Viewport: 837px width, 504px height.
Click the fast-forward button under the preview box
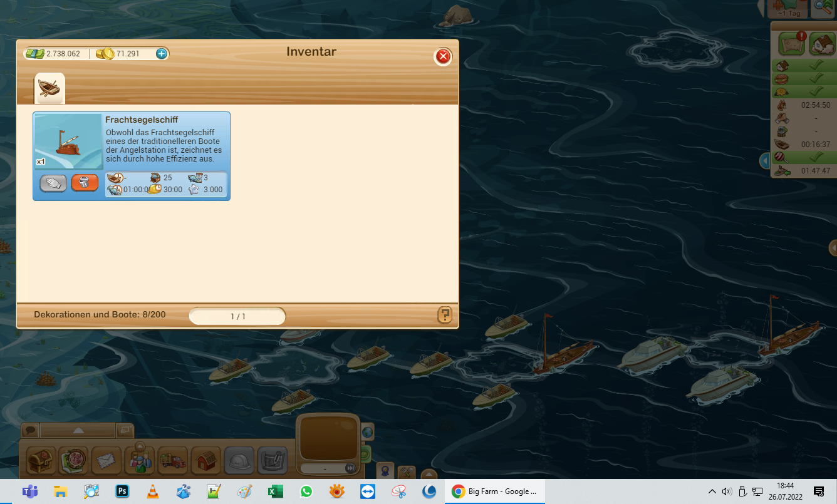point(351,468)
